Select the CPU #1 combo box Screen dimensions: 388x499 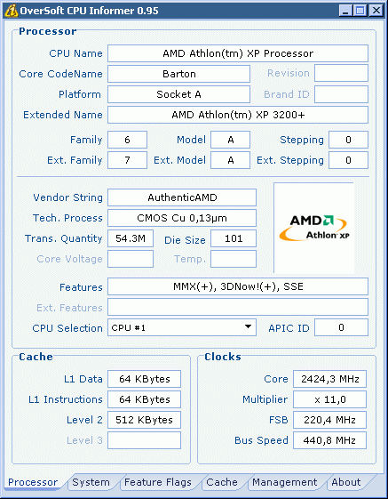pos(182,327)
